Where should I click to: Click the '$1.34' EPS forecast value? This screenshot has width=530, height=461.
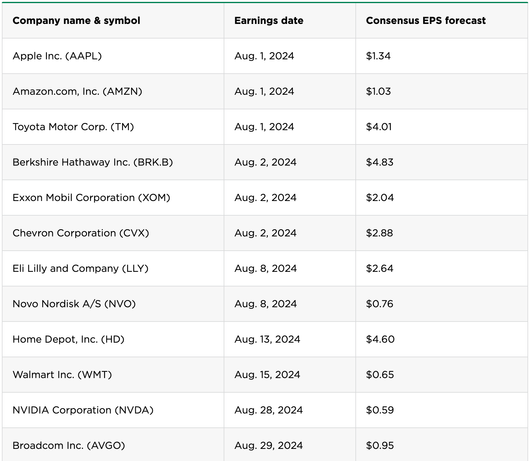click(x=378, y=56)
